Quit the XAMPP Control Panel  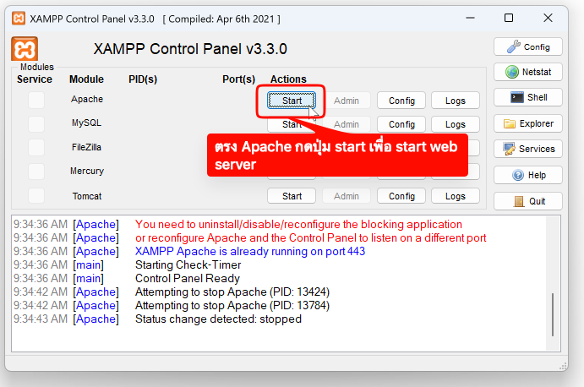pos(528,201)
